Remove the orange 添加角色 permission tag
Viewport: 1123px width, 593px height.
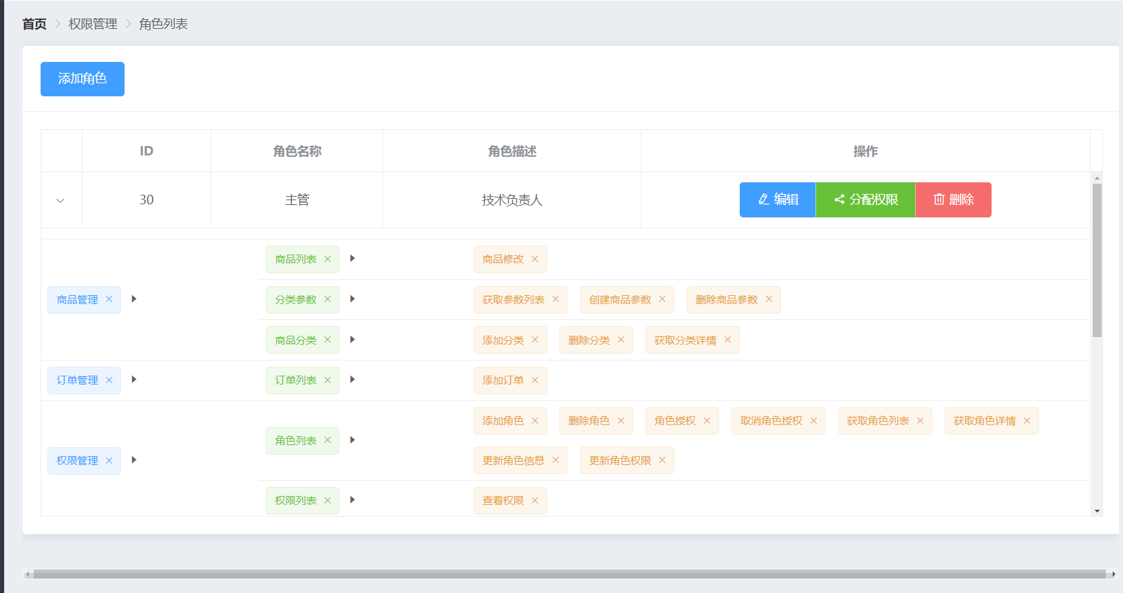[535, 420]
